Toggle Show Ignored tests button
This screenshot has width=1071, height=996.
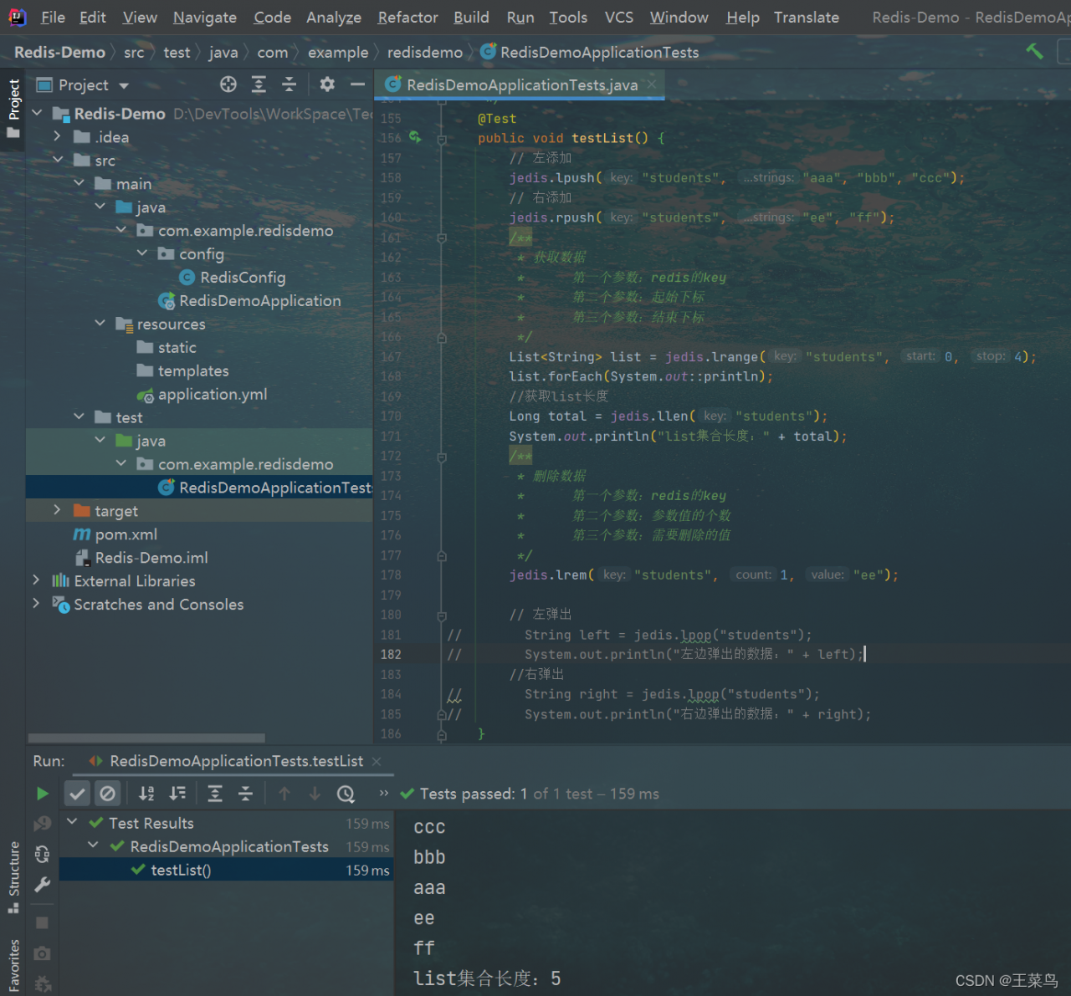point(108,794)
